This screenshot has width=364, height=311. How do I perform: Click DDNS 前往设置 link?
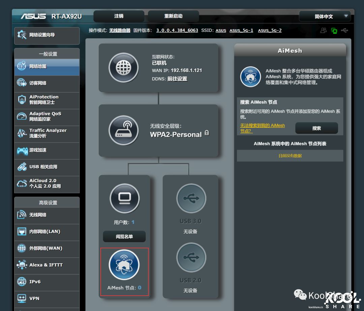[x=177, y=79]
